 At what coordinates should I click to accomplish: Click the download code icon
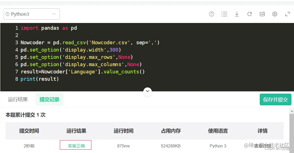(237, 14)
